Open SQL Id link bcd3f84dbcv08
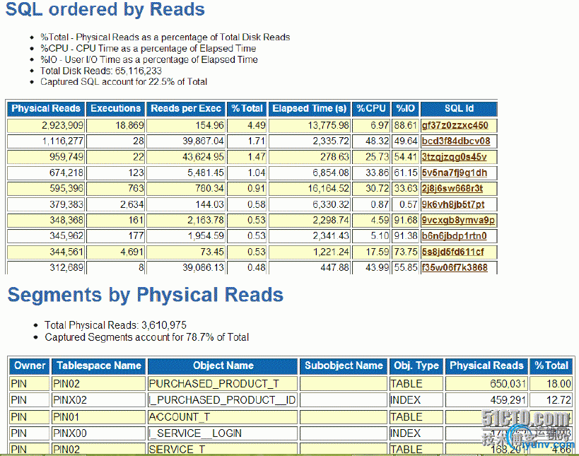This screenshot has height=456, width=579. [456, 141]
